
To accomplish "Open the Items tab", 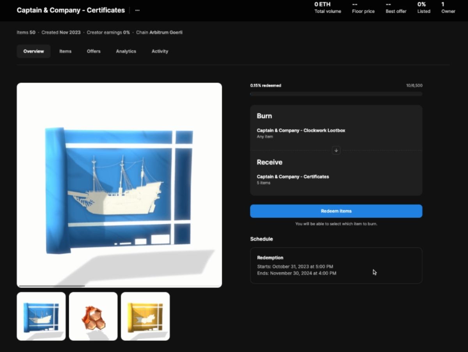I will pyautogui.click(x=65, y=51).
